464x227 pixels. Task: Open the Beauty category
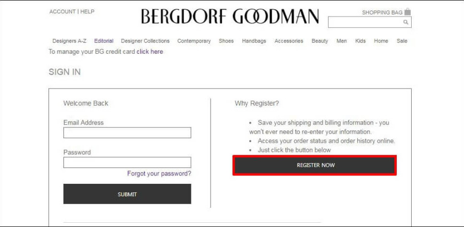pos(319,41)
